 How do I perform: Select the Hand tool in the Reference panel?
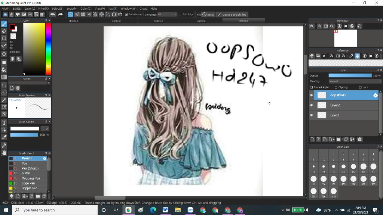357,56
